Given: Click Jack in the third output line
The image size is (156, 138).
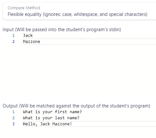Looking at the screenshot, I should click(45, 124).
